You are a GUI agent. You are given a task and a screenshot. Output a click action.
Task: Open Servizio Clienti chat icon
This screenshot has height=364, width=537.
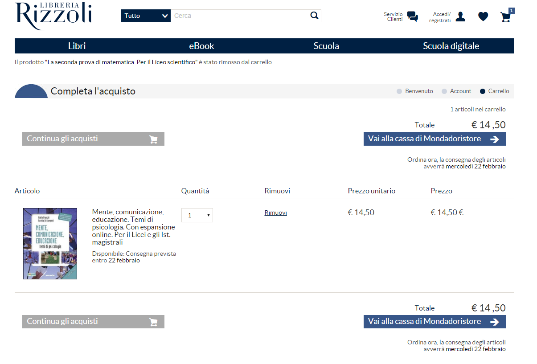tap(413, 17)
